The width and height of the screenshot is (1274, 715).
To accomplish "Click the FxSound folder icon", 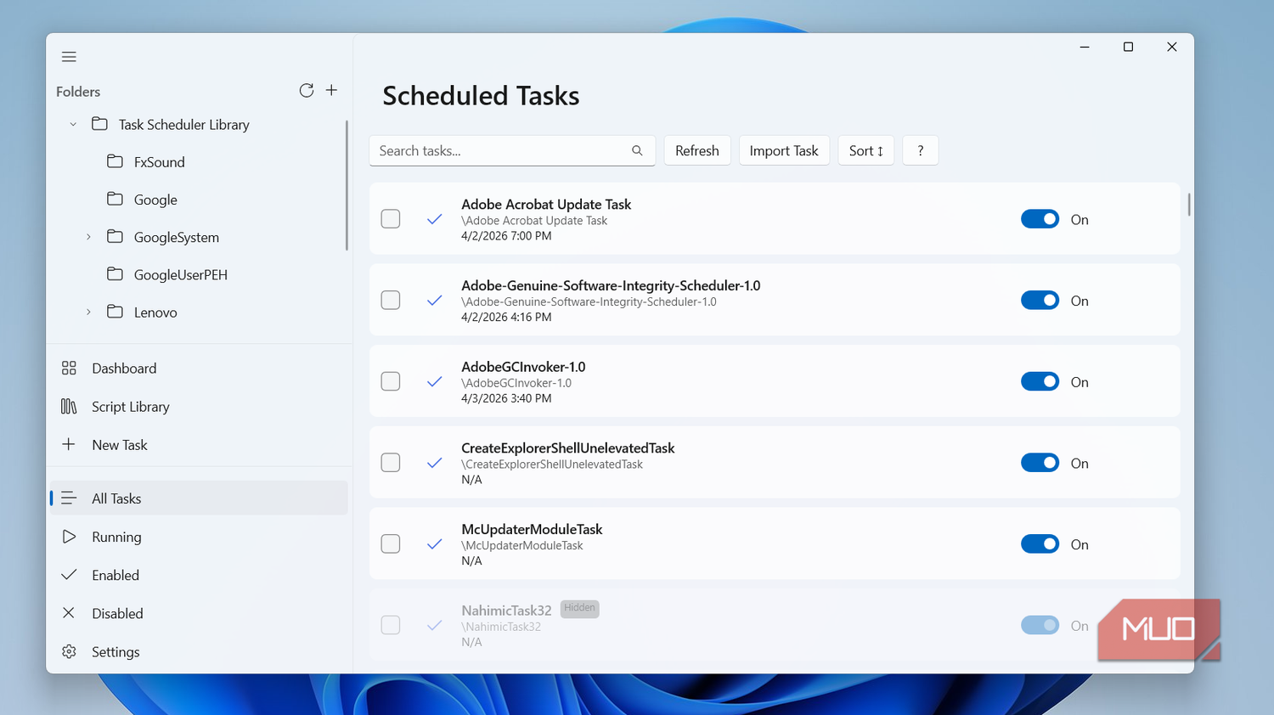I will pos(115,161).
